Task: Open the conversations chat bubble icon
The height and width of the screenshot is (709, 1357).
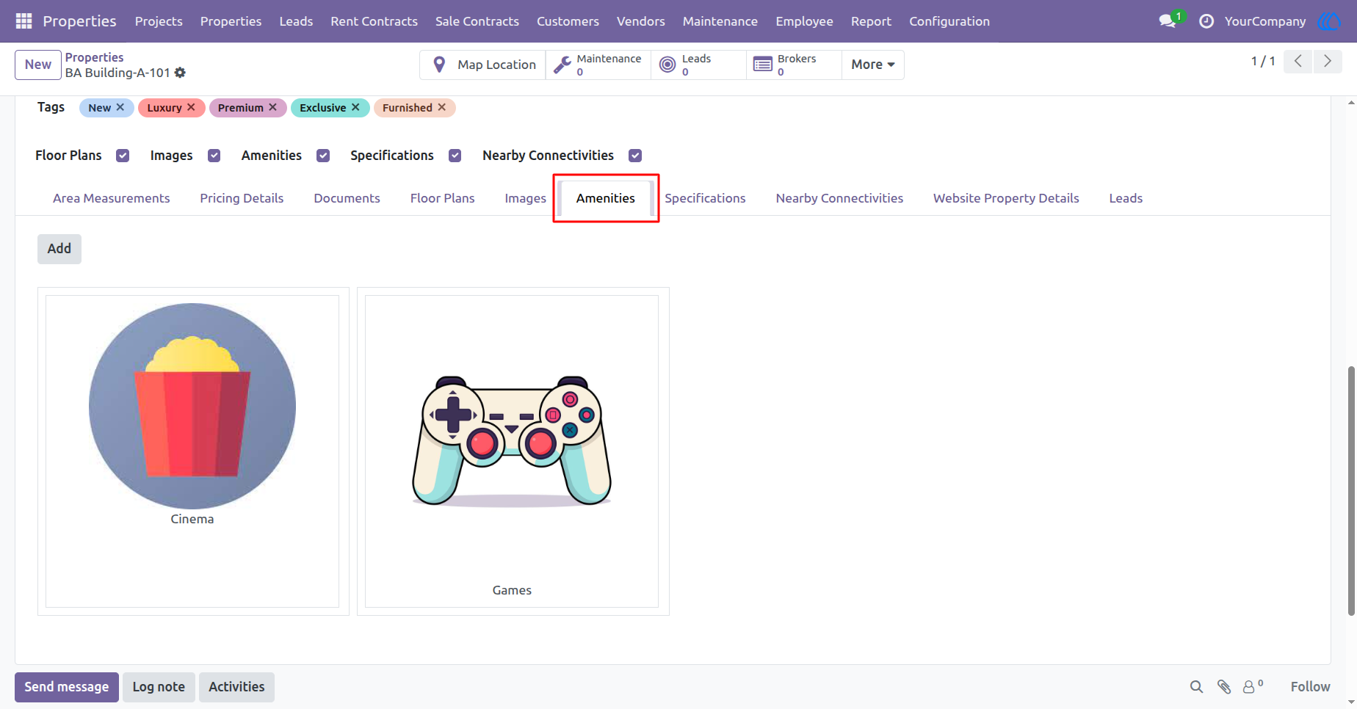Action: tap(1168, 21)
